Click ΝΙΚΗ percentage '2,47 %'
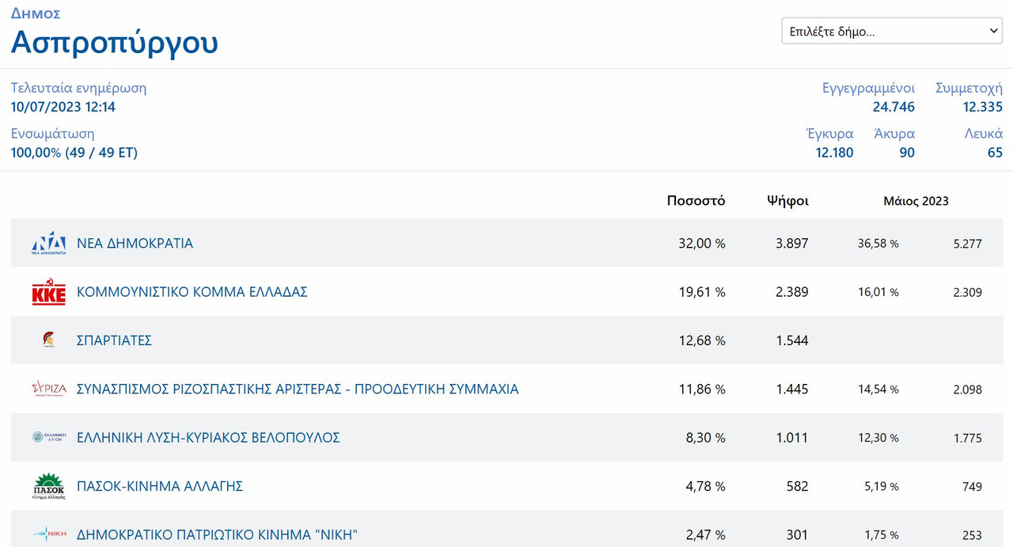 point(705,535)
